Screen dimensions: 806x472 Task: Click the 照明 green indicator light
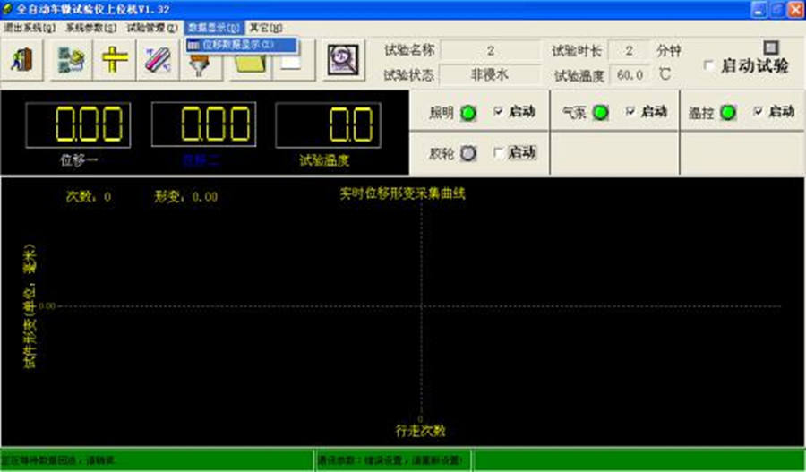point(467,113)
